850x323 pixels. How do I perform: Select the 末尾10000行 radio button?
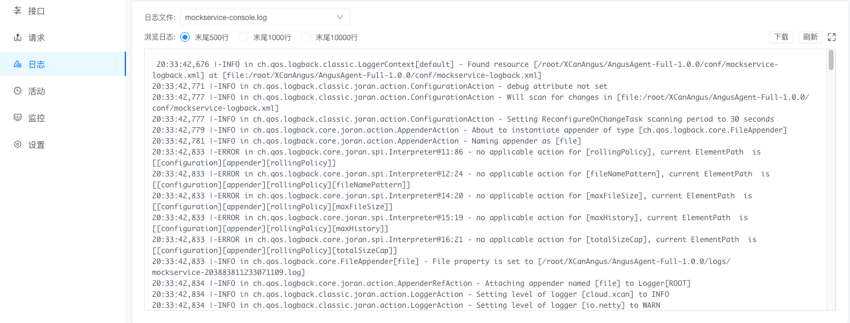pyautogui.click(x=306, y=37)
